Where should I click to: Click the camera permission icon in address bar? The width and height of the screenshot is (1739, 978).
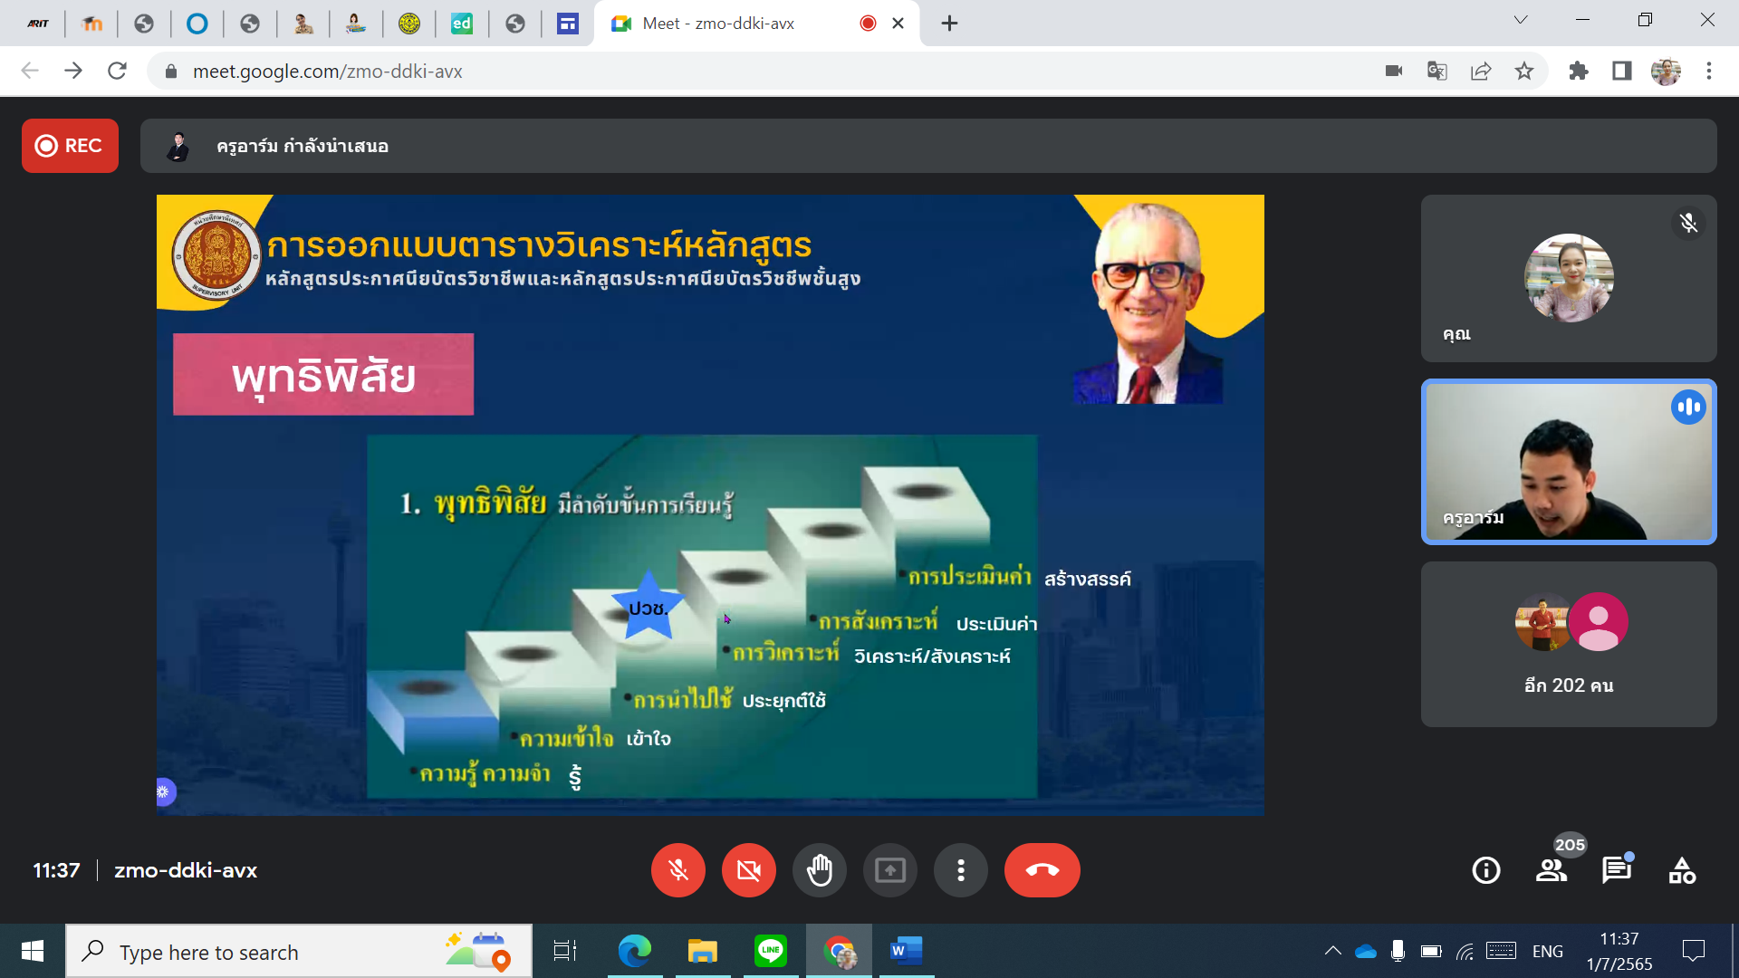[1394, 71]
